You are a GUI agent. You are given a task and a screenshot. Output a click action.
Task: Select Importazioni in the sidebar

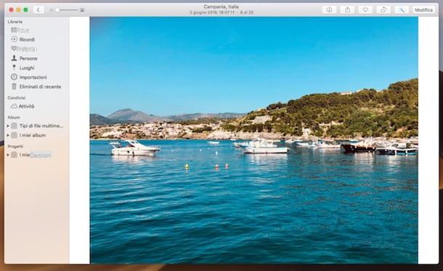pyautogui.click(x=29, y=77)
